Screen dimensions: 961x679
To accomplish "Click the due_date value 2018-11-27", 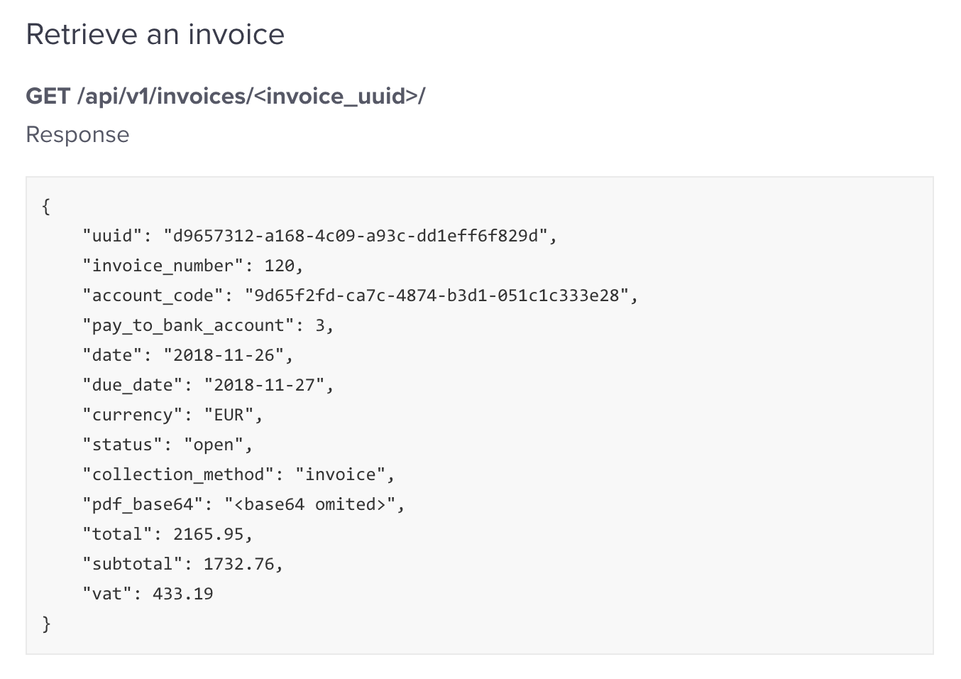I will [264, 385].
